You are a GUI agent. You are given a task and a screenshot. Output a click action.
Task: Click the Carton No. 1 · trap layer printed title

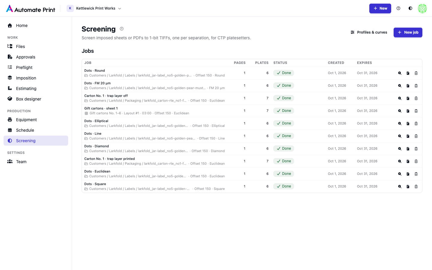[x=109, y=159]
